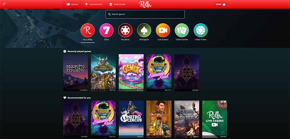Select the Table Games cards icon
Image resolution: width=290 pixels, height=139 pixels.
click(182, 30)
